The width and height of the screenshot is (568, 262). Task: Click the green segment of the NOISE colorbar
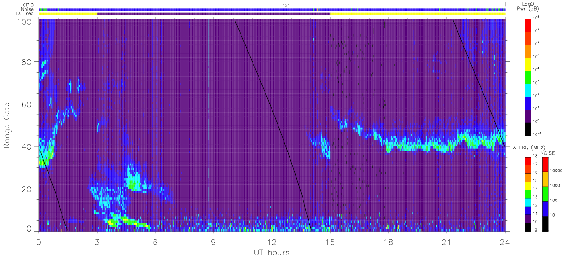pos(545,194)
